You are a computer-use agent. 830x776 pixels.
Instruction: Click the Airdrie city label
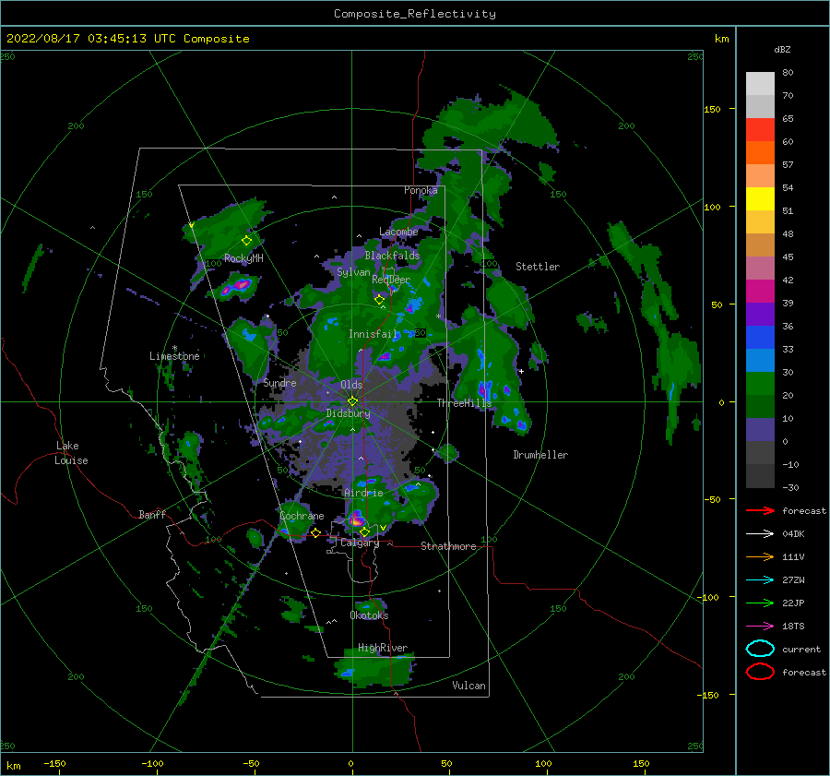[x=363, y=493]
